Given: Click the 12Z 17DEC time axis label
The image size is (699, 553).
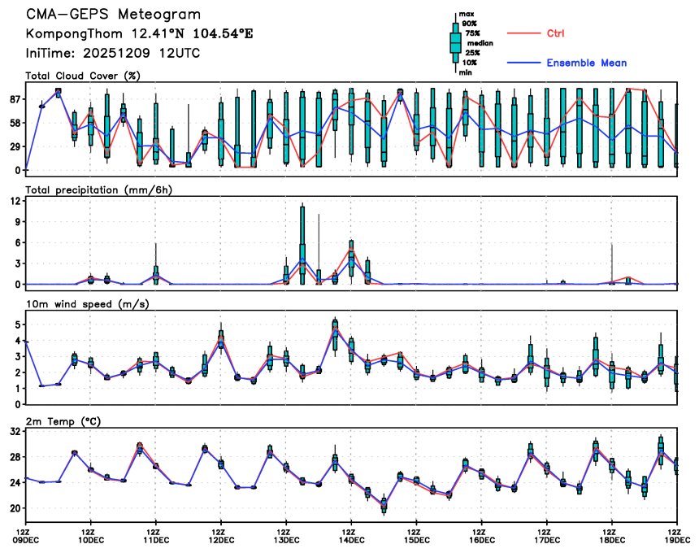Looking at the screenshot, I should tap(546, 536).
